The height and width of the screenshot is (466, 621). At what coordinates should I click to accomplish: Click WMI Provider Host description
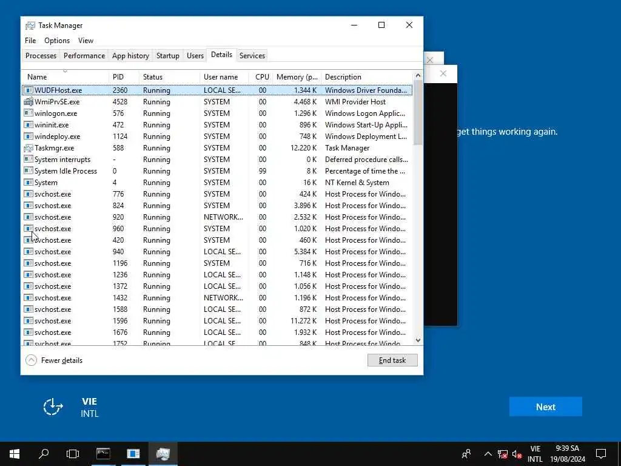[355, 102]
